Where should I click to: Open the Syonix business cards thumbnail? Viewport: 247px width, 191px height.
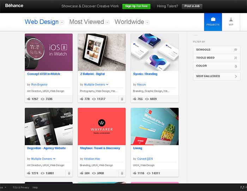coord(155,52)
